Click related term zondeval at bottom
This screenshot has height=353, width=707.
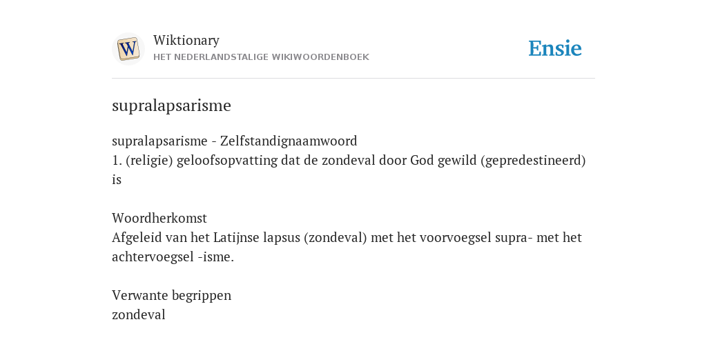click(138, 314)
